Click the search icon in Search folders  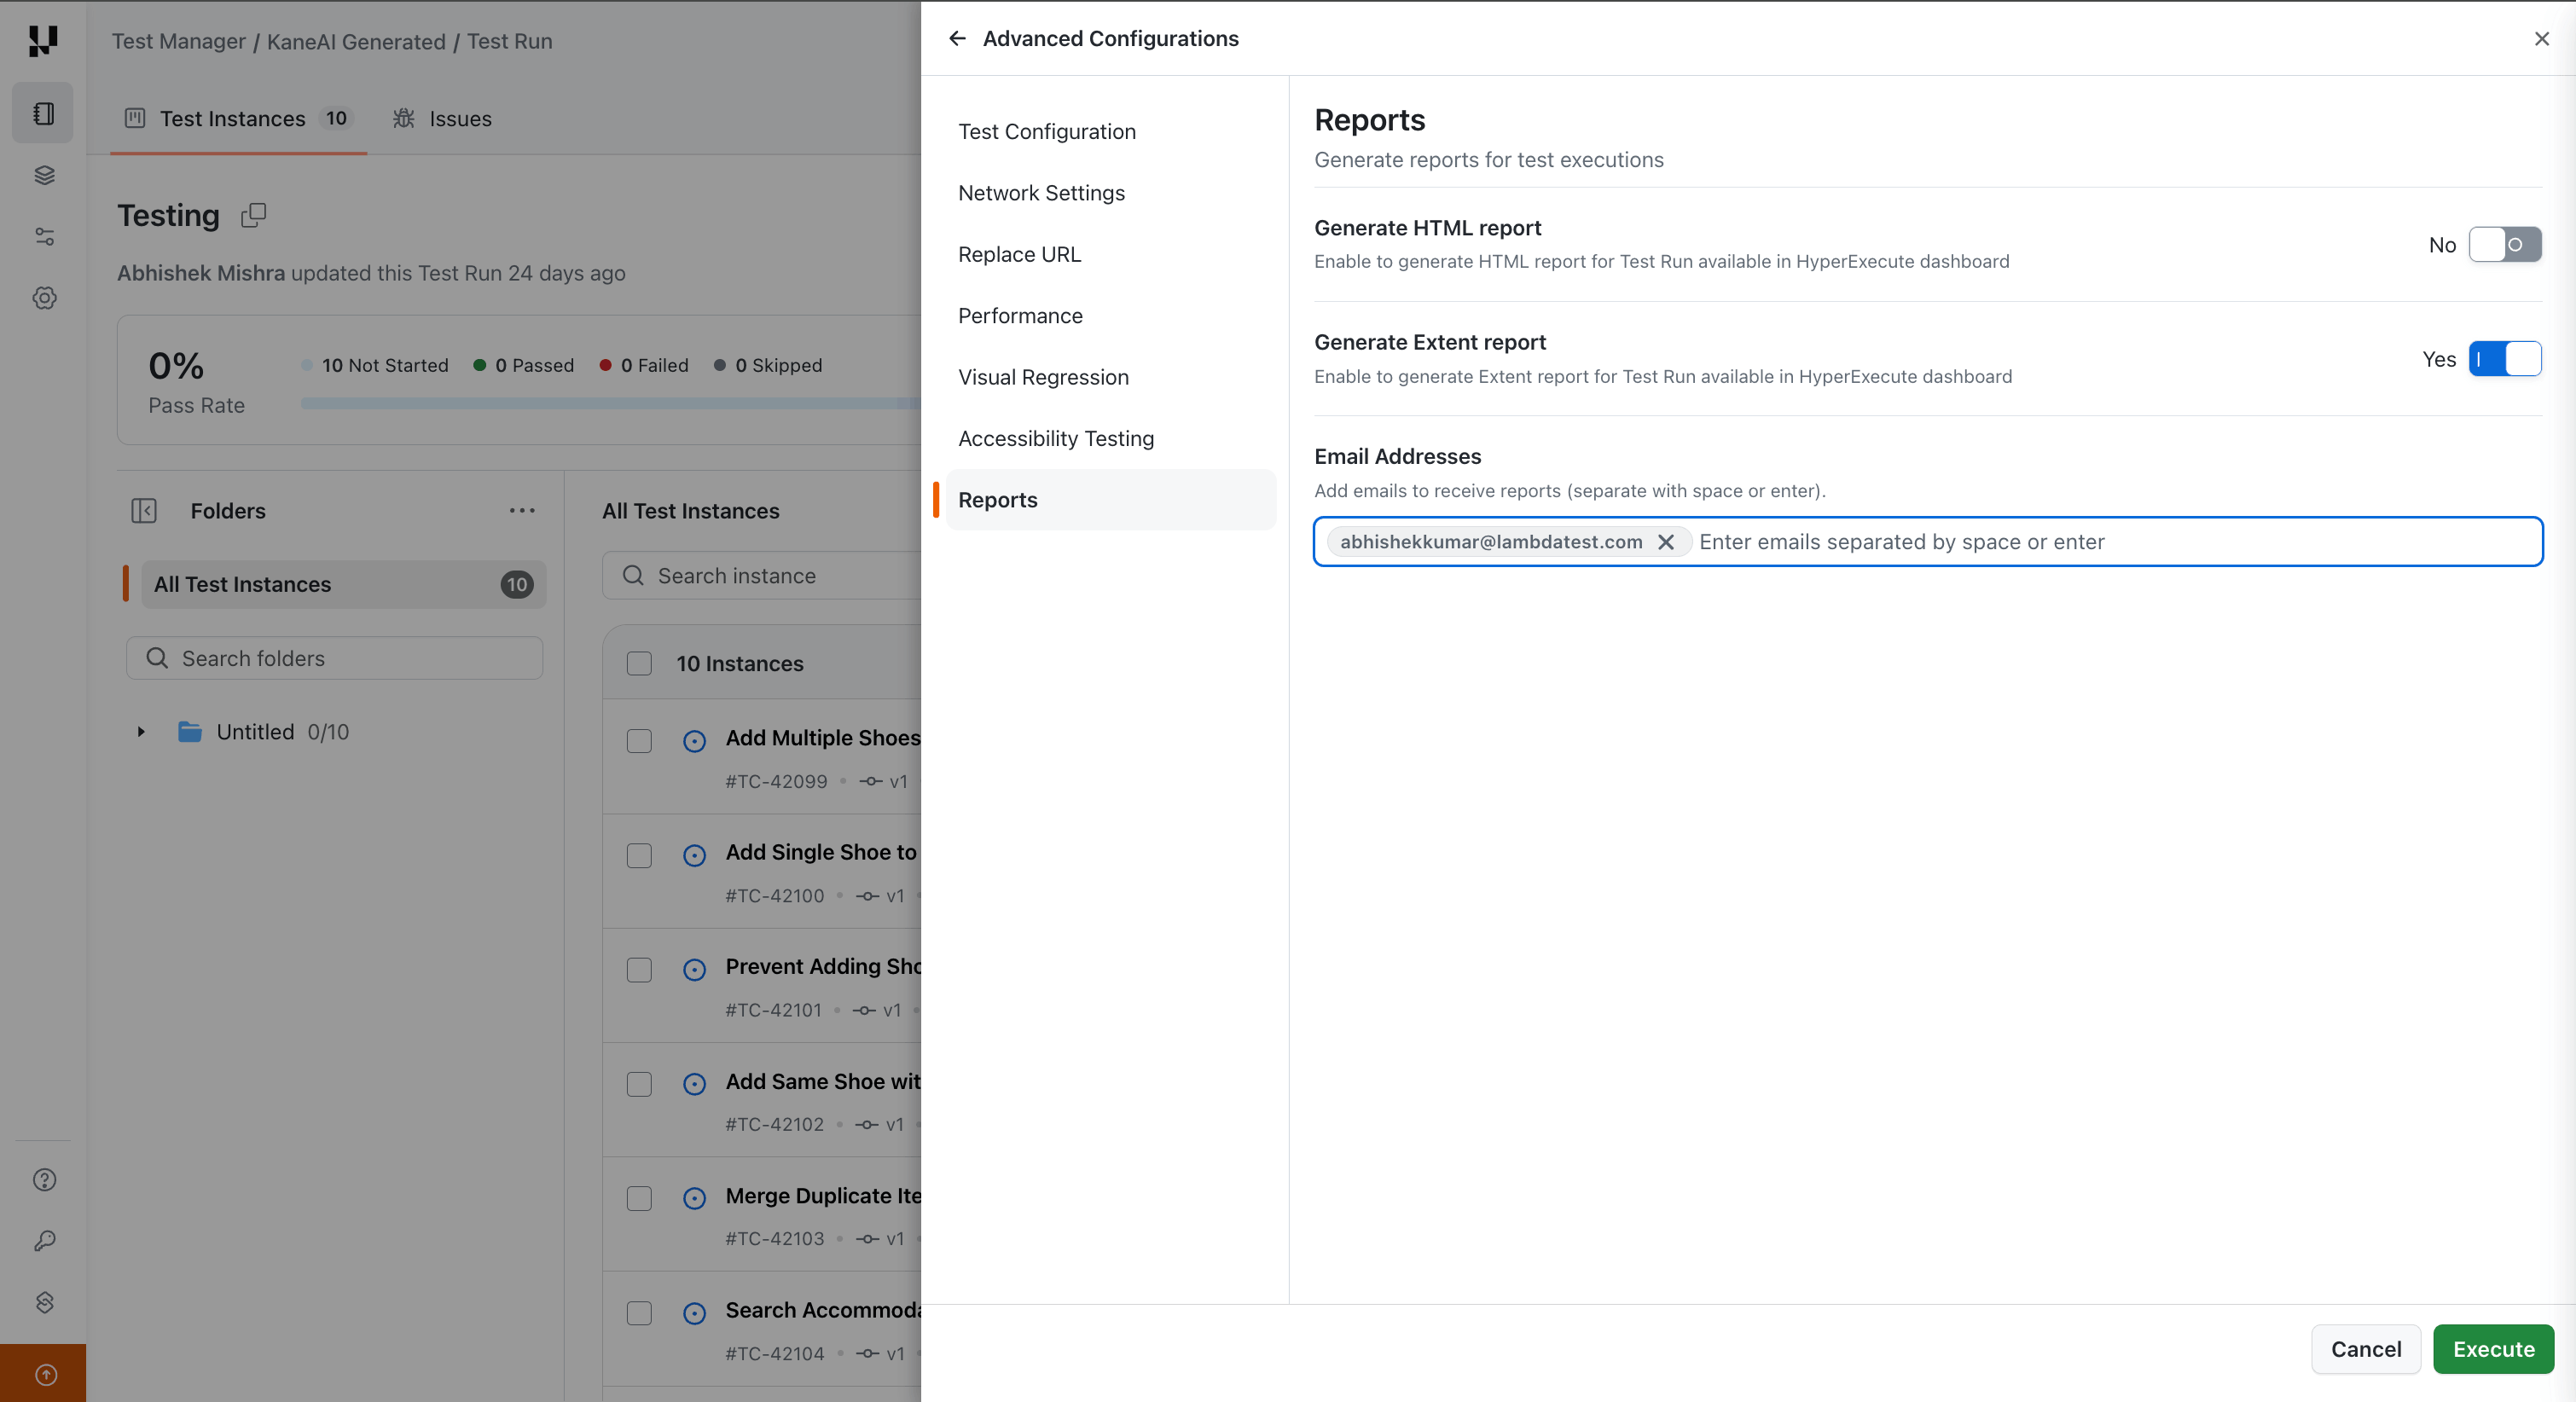coord(157,658)
